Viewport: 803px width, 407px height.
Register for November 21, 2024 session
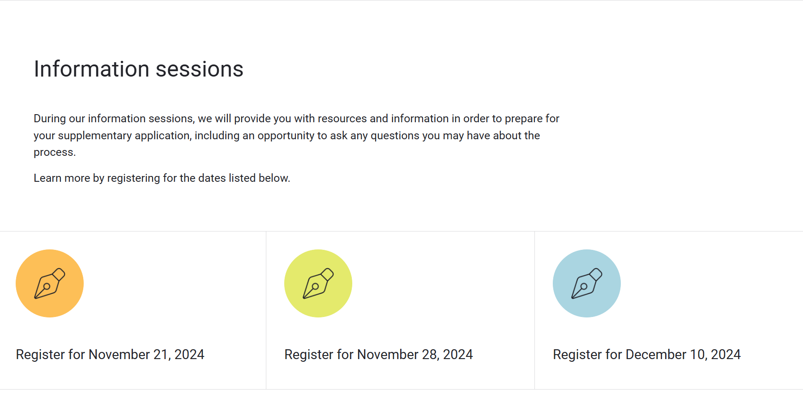pyautogui.click(x=110, y=354)
